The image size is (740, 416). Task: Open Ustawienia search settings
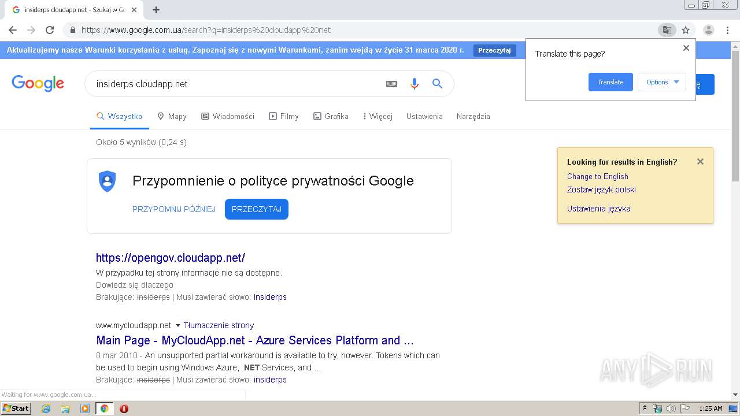(424, 116)
